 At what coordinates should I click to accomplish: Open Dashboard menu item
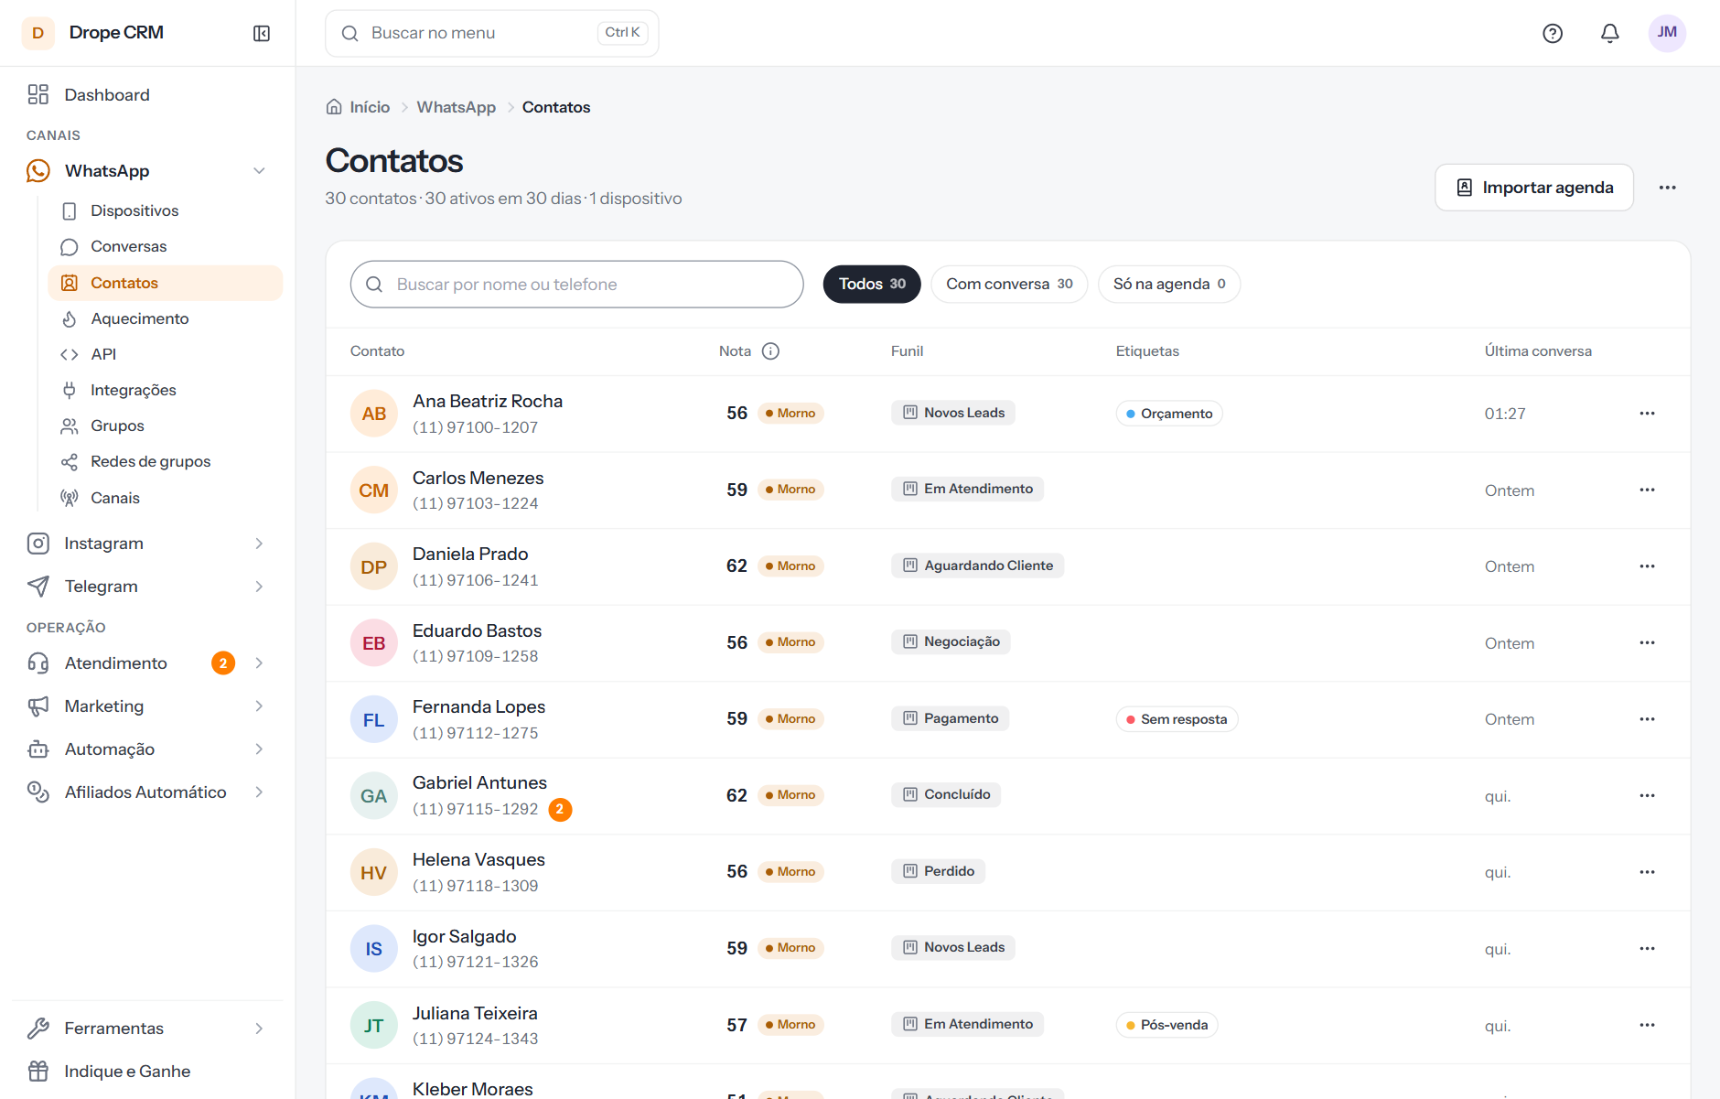pyautogui.click(x=146, y=94)
